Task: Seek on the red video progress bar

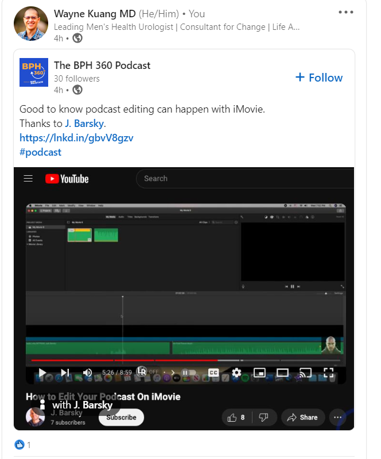Action: (x=185, y=360)
